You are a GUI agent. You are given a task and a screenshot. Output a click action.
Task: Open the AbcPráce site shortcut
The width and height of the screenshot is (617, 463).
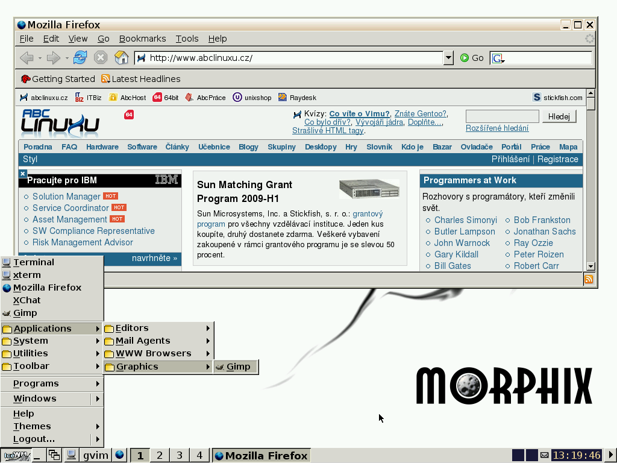point(205,98)
